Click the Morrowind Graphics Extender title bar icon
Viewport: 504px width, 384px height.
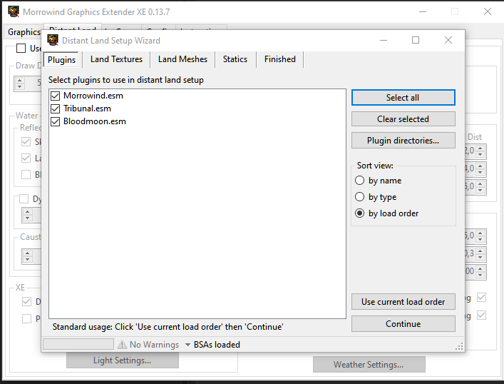coord(11,12)
